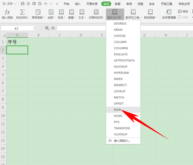
Task: Expand the Name Box dropdown arrow
Action: pos(33,28)
